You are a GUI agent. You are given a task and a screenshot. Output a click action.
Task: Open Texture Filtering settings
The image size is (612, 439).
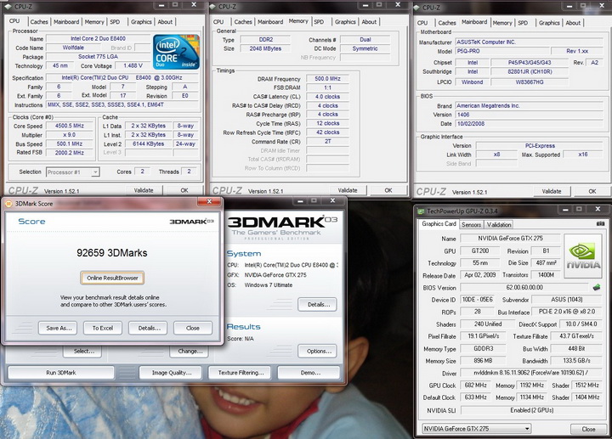click(240, 373)
